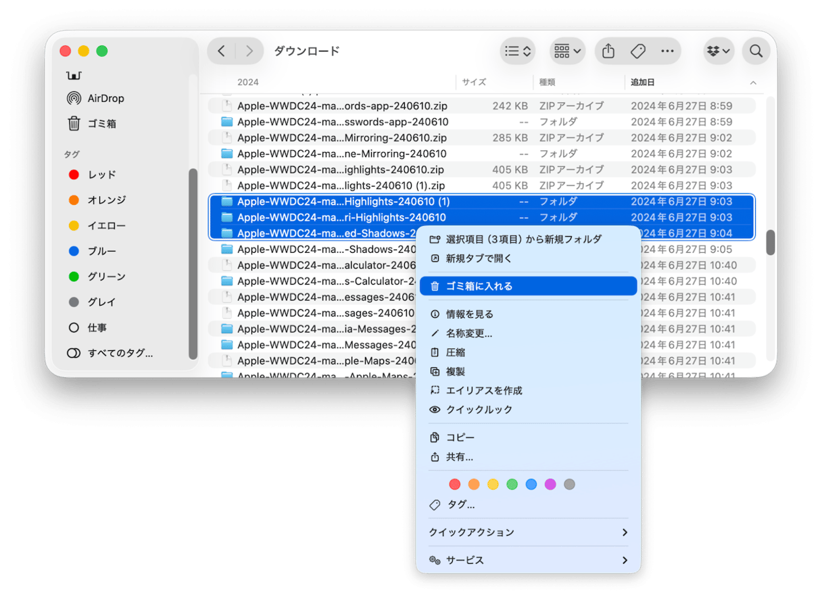Apply the red tag color swatch
Image resolution: width=822 pixels, height=595 pixels.
point(454,484)
